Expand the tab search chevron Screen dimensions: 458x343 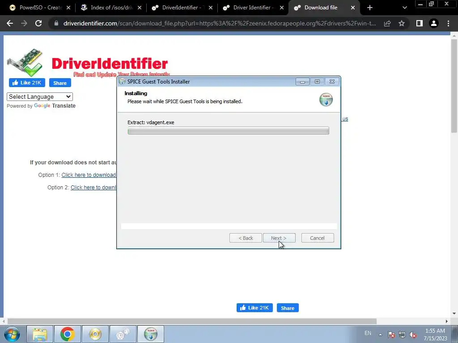coord(404,8)
